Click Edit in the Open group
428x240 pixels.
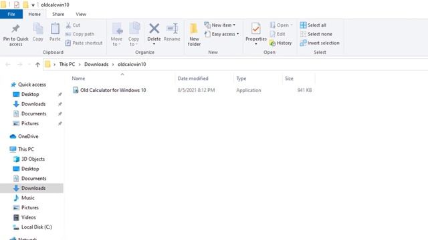[278, 34]
